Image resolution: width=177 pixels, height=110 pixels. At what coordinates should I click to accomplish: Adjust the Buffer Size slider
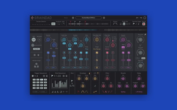(125, 24)
